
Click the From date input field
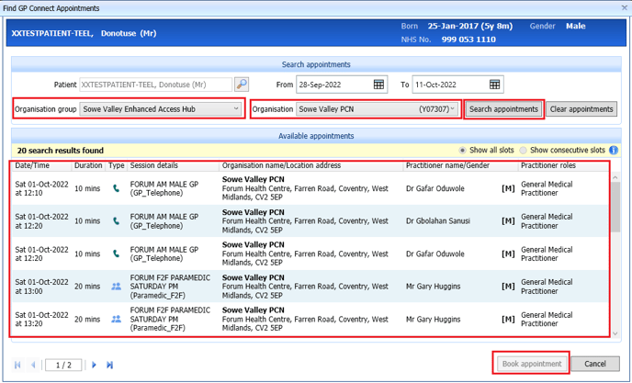pyautogui.click(x=332, y=84)
